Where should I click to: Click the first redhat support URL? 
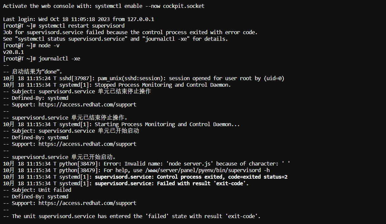[88, 105]
